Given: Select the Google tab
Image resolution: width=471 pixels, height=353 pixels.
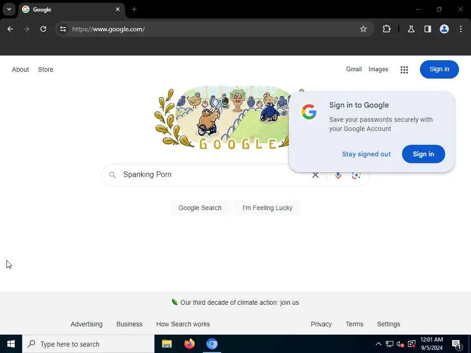Looking at the screenshot, I should [72, 10].
